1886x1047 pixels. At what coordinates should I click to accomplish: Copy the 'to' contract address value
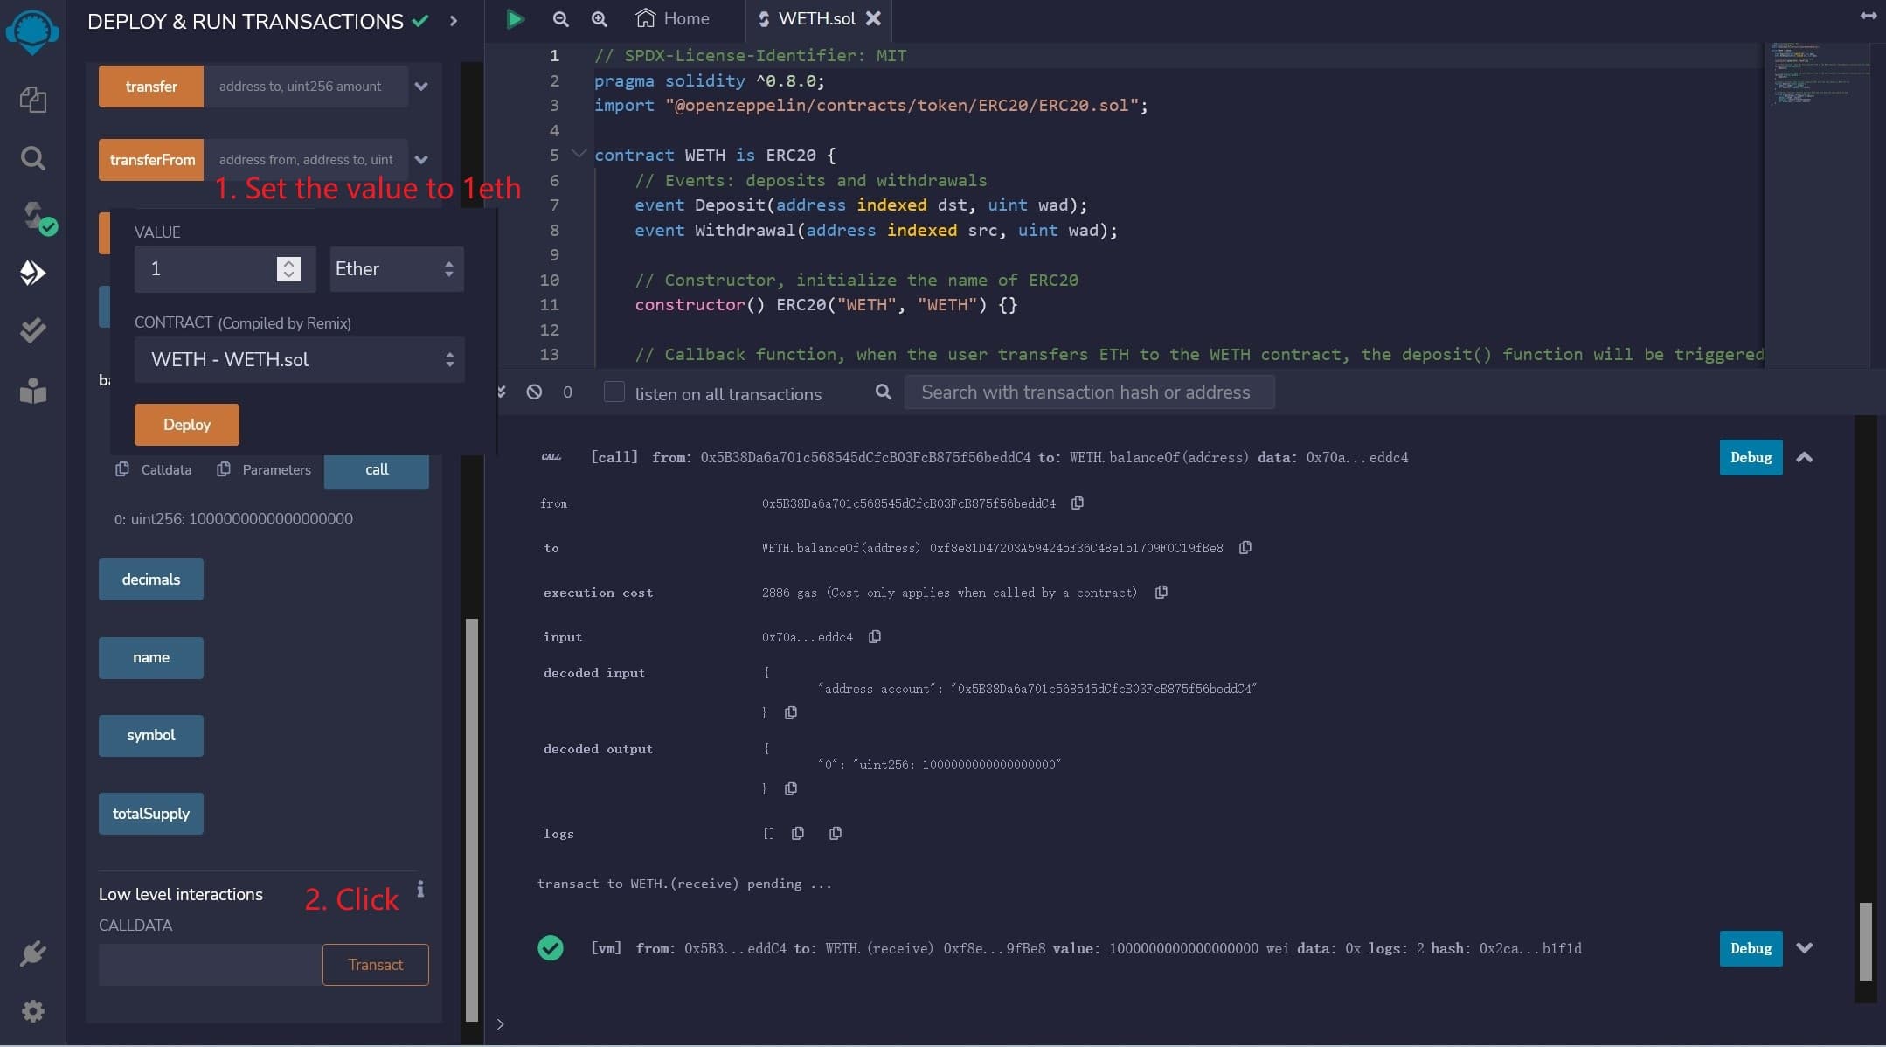[1245, 548]
